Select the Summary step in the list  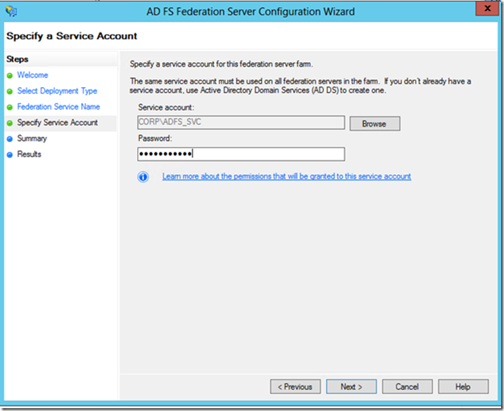32,138
